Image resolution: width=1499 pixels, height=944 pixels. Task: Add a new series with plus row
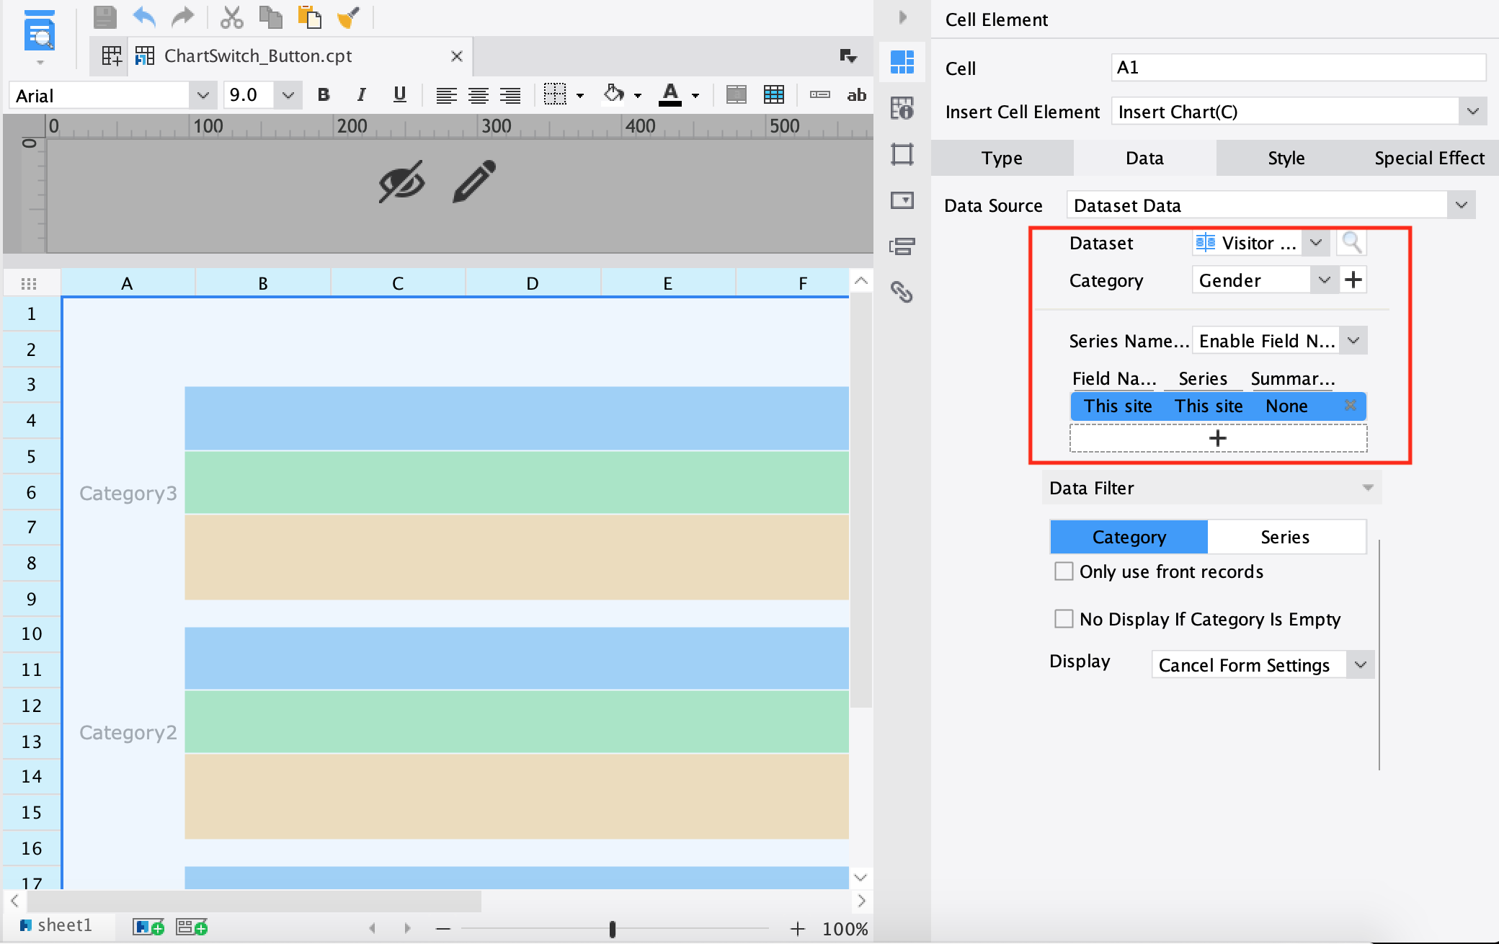tap(1217, 438)
